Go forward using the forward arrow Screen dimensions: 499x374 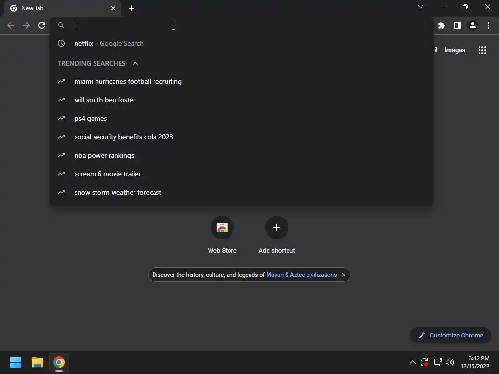click(x=26, y=25)
